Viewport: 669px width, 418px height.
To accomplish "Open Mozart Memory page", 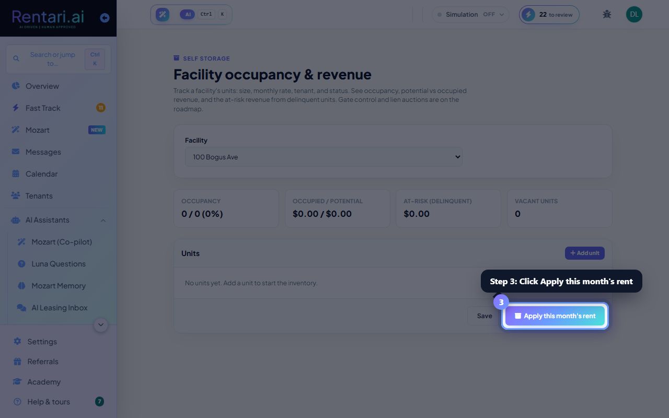I will pos(59,286).
